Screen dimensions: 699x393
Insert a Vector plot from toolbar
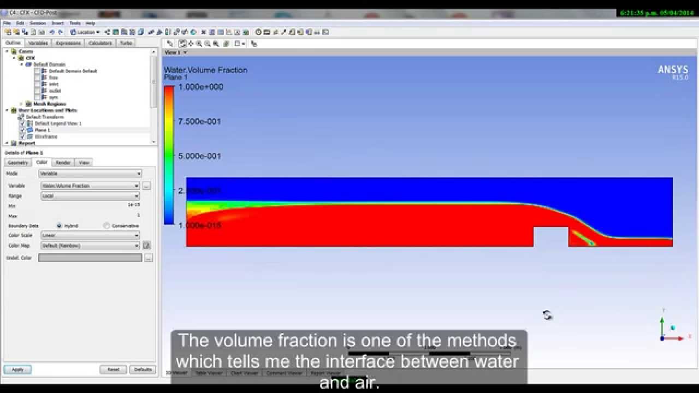[x=107, y=32]
